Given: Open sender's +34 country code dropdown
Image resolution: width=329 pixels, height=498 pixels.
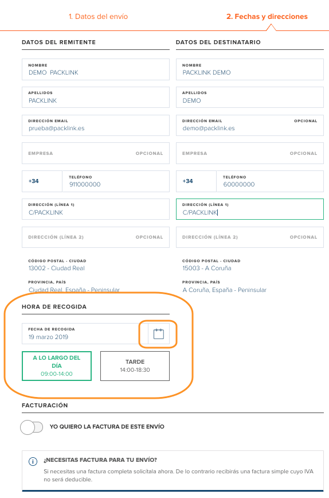Looking at the screenshot, I should pos(42,181).
